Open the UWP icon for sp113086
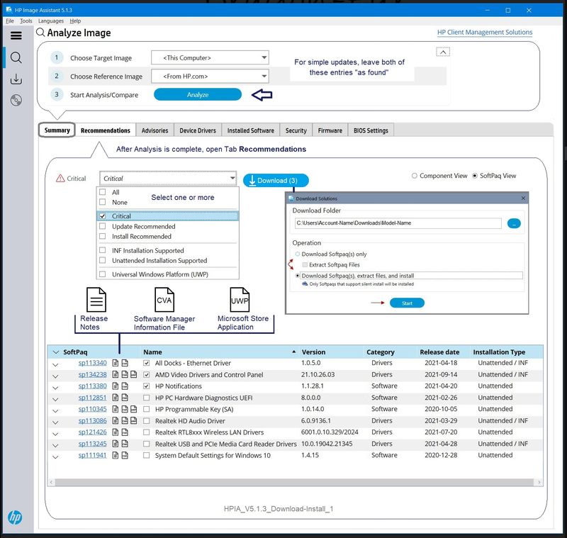This screenshot has height=538, width=567. [x=134, y=420]
